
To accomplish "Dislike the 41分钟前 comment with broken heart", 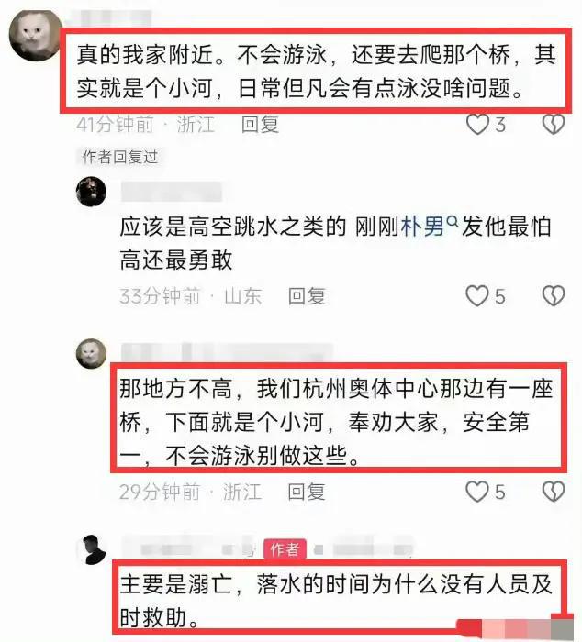I will point(554,124).
